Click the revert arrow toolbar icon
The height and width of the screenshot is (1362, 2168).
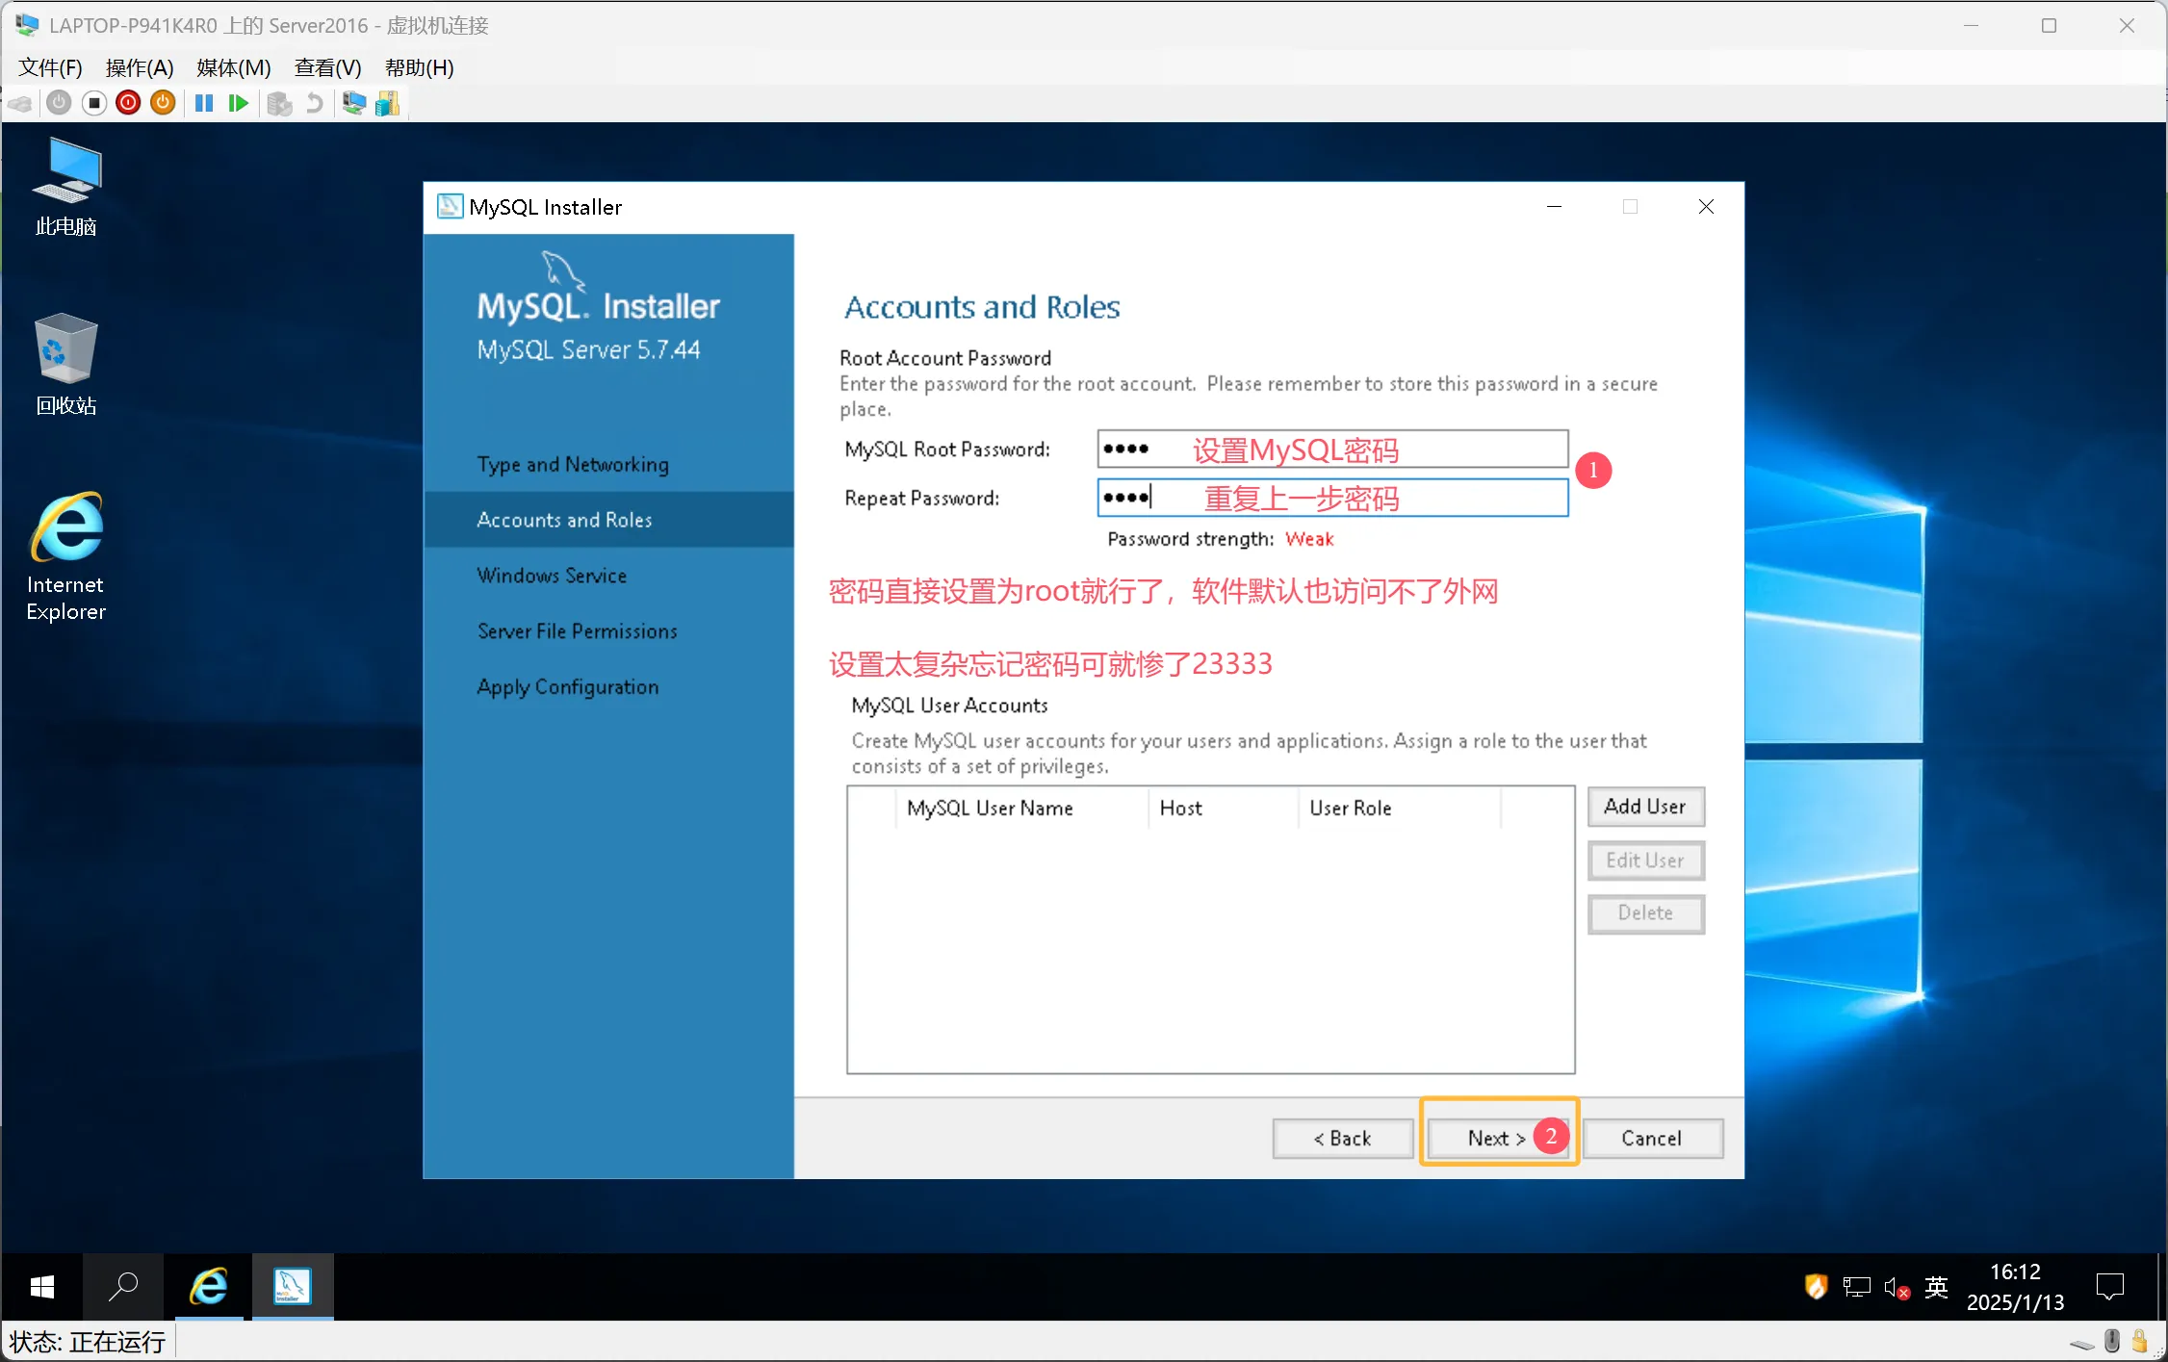(314, 103)
